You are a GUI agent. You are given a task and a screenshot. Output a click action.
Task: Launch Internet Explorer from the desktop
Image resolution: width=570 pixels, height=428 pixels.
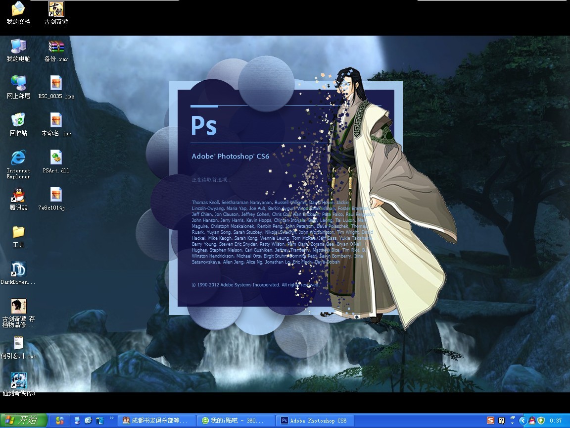(18, 164)
